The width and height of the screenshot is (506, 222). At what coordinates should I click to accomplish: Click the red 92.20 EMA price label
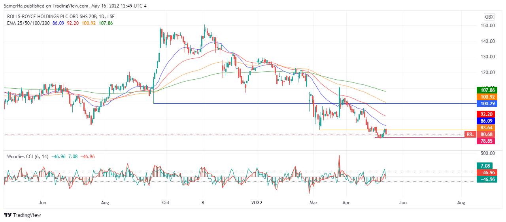(x=486, y=114)
